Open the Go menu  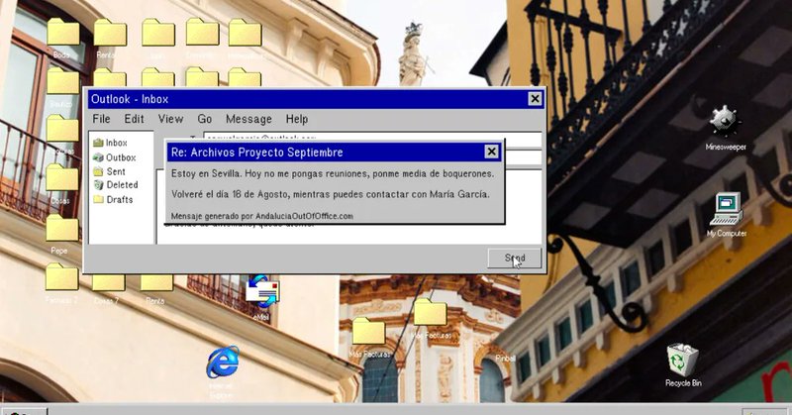[205, 119]
